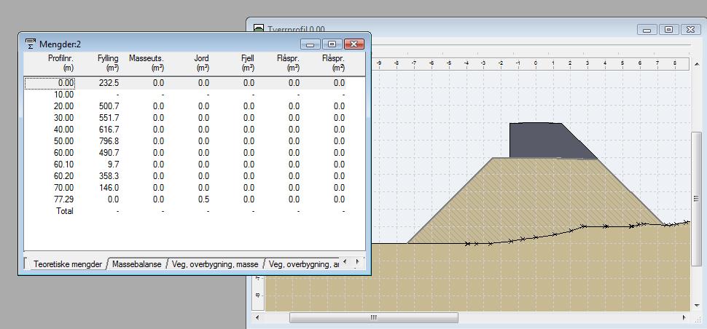The width and height of the screenshot is (707, 329).
Task: Open the Massebalanse tab
Action: 136,264
